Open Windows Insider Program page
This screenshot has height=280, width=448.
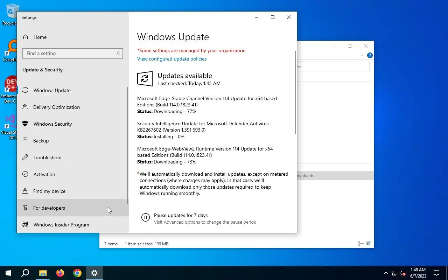(x=72, y=225)
